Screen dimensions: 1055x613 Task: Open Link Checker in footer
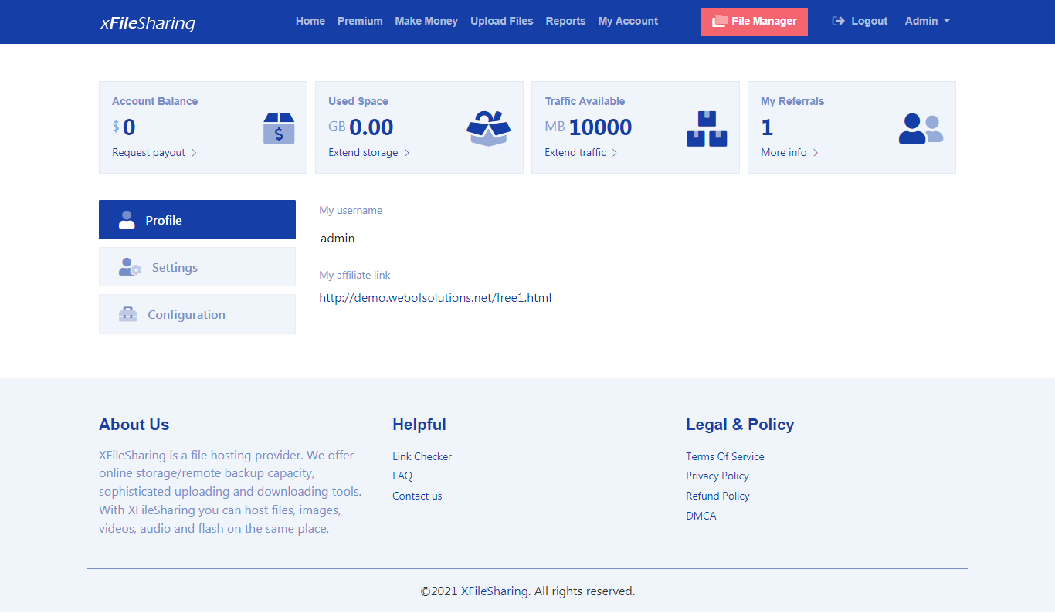click(422, 456)
